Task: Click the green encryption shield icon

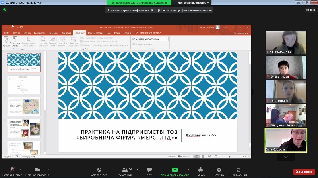Action: click(x=5, y=10)
